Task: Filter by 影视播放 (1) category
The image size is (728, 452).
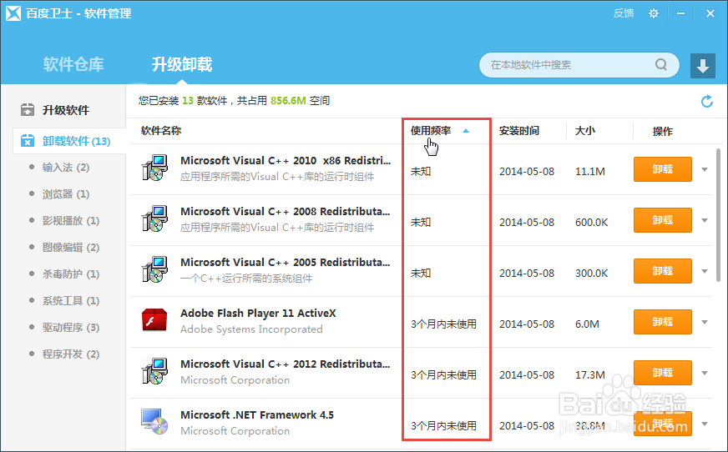Action: point(71,221)
